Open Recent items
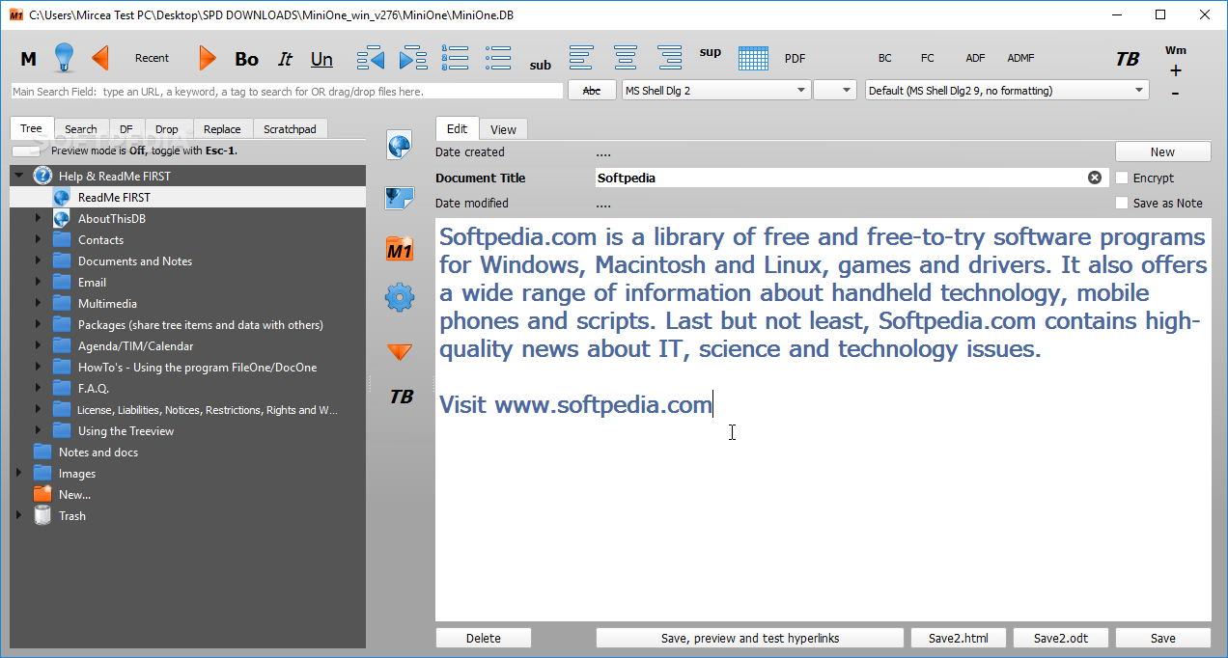The width and height of the screenshot is (1228, 658). (x=152, y=58)
